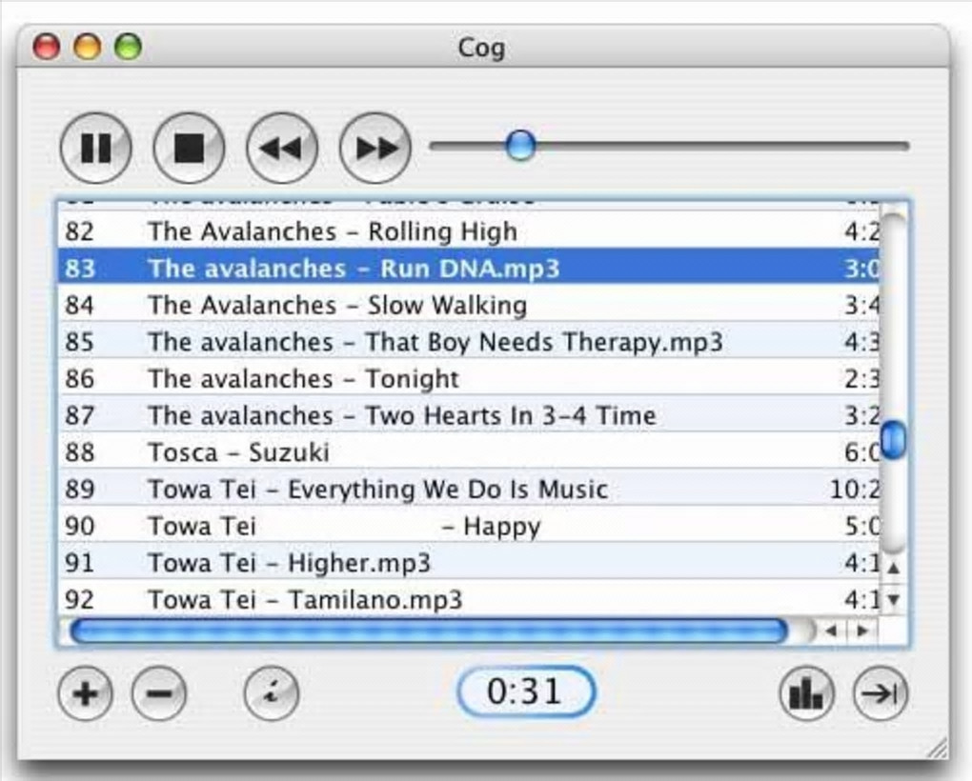Screen dimensions: 972x781
Task: Toggle the 0:31 time display
Action: click(526, 691)
